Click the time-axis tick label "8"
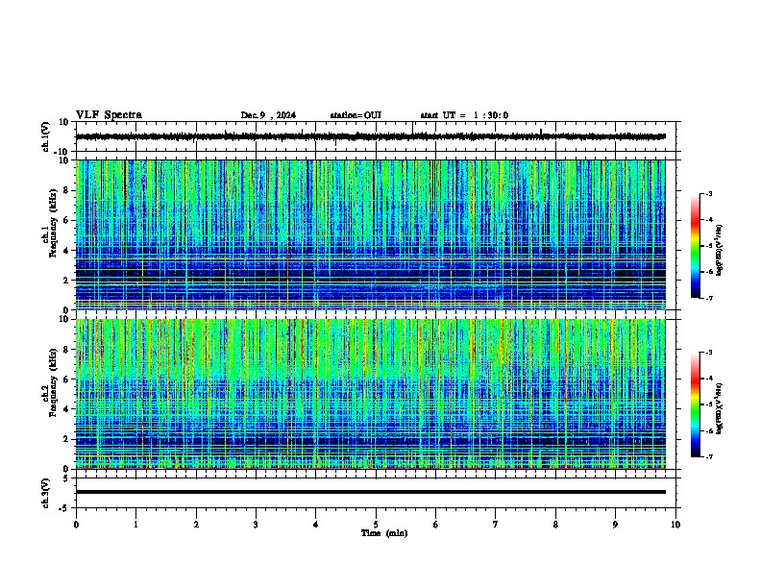761x588 pixels. pos(555,525)
